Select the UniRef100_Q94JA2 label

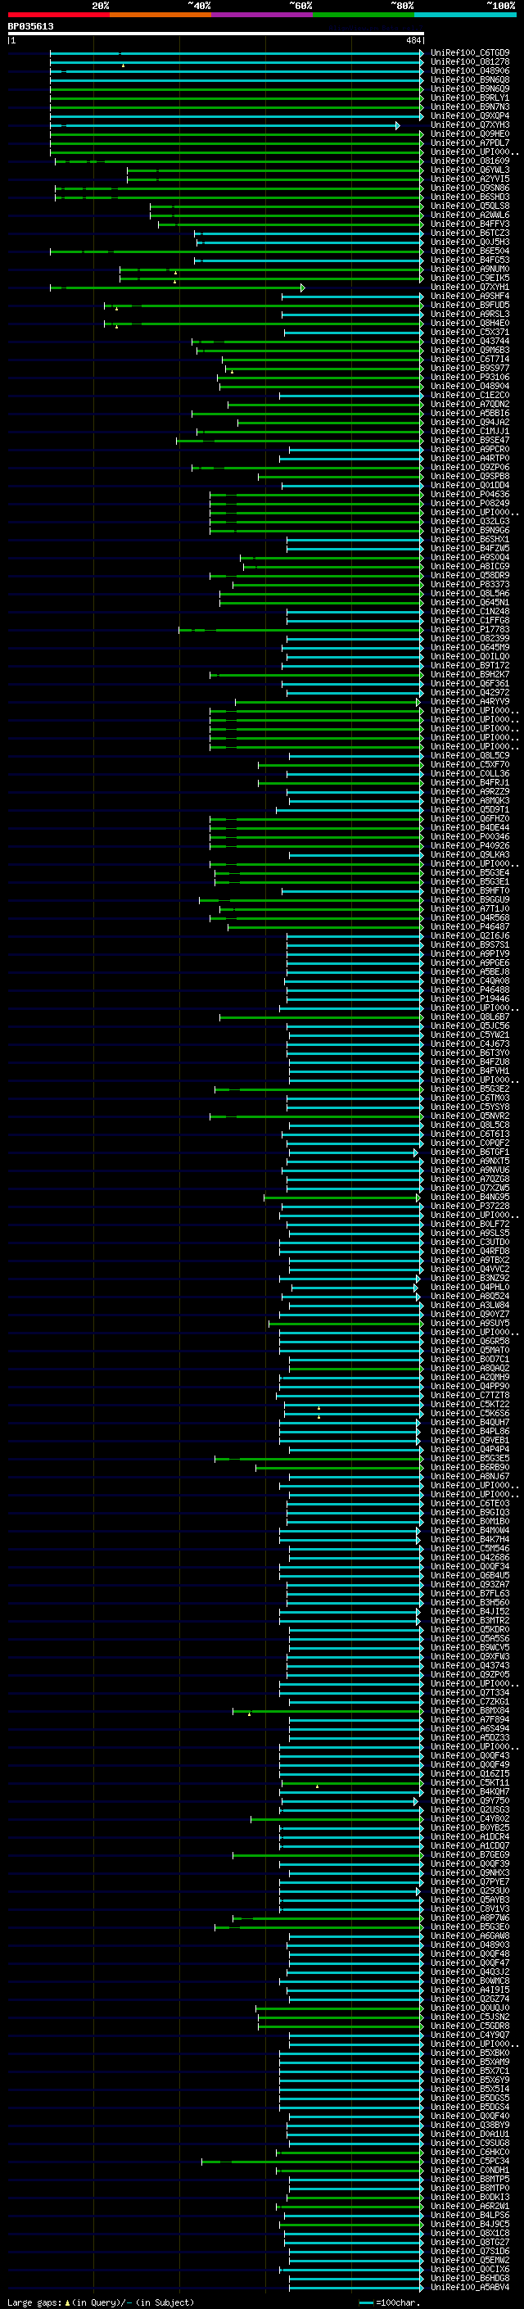coord(470,422)
